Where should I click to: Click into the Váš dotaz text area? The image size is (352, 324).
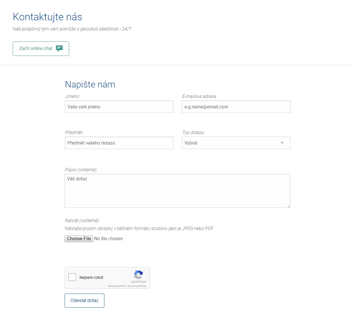click(177, 191)
